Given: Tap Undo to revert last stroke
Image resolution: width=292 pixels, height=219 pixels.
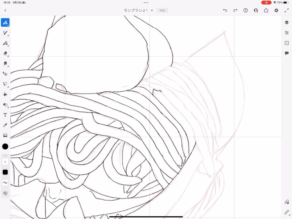Looking at the screenshot, I should (x=225, y=10).
